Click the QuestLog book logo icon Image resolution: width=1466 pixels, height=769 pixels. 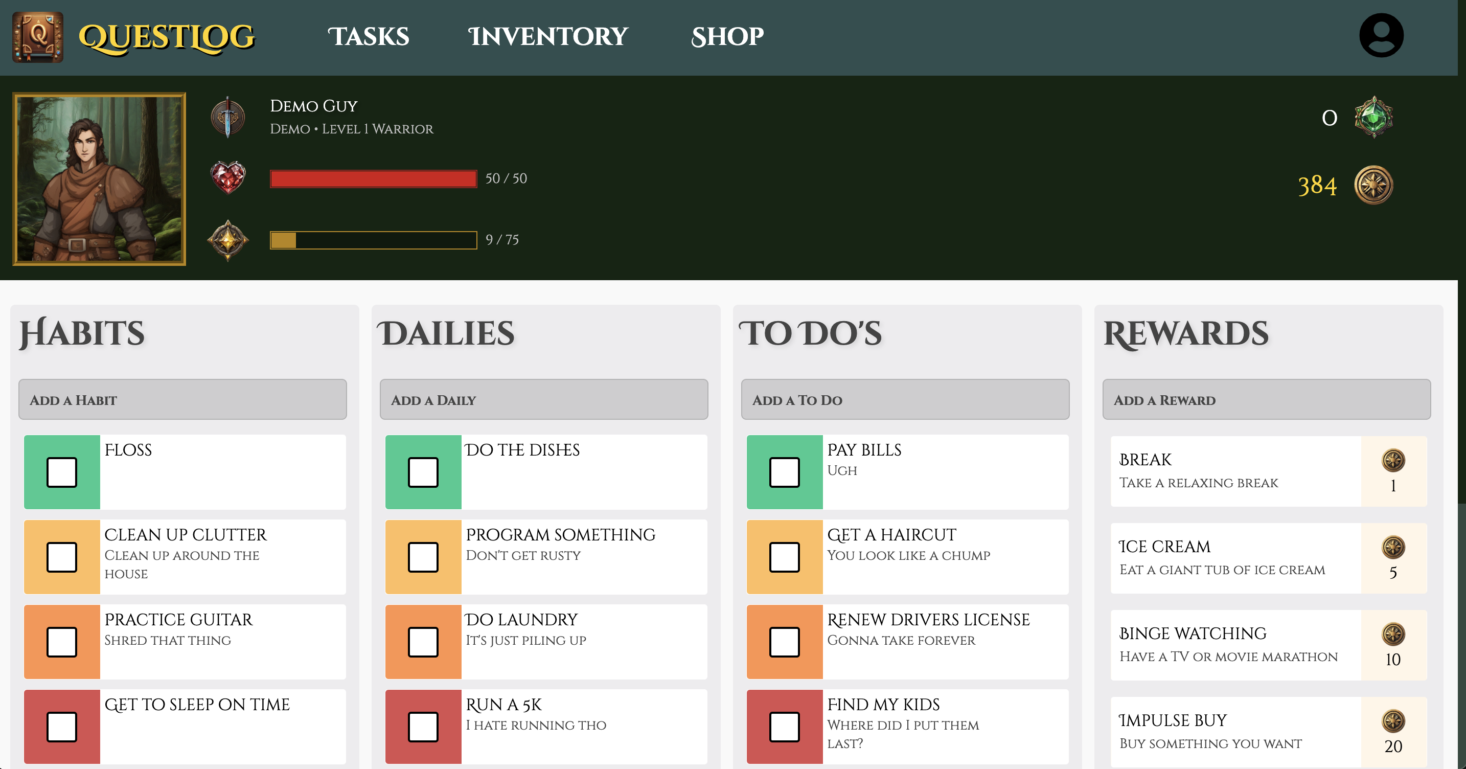pos(37,37)
